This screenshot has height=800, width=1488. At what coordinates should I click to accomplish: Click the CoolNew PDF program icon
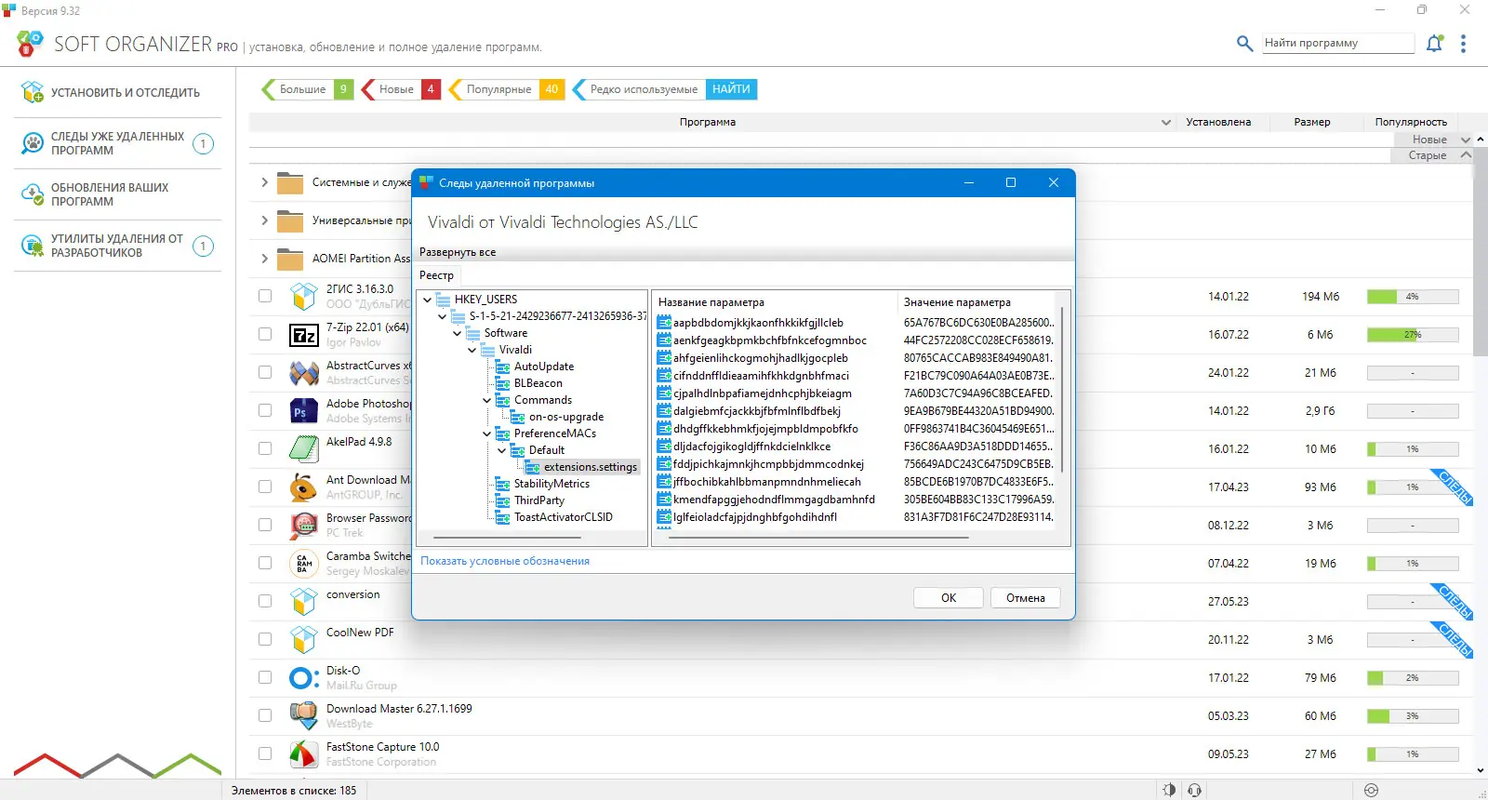point(304,640)
